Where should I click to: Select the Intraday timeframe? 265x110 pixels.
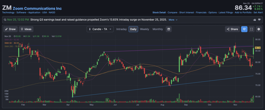(121, 29)
